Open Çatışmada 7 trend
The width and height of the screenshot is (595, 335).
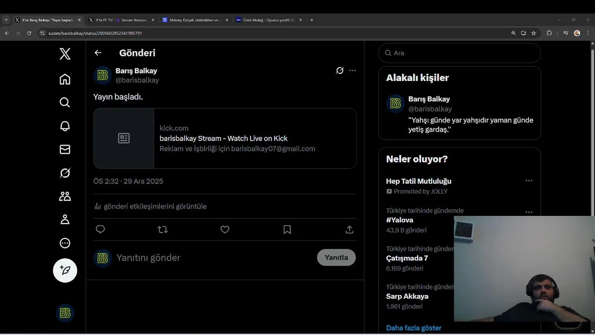[x=407, y=258]
